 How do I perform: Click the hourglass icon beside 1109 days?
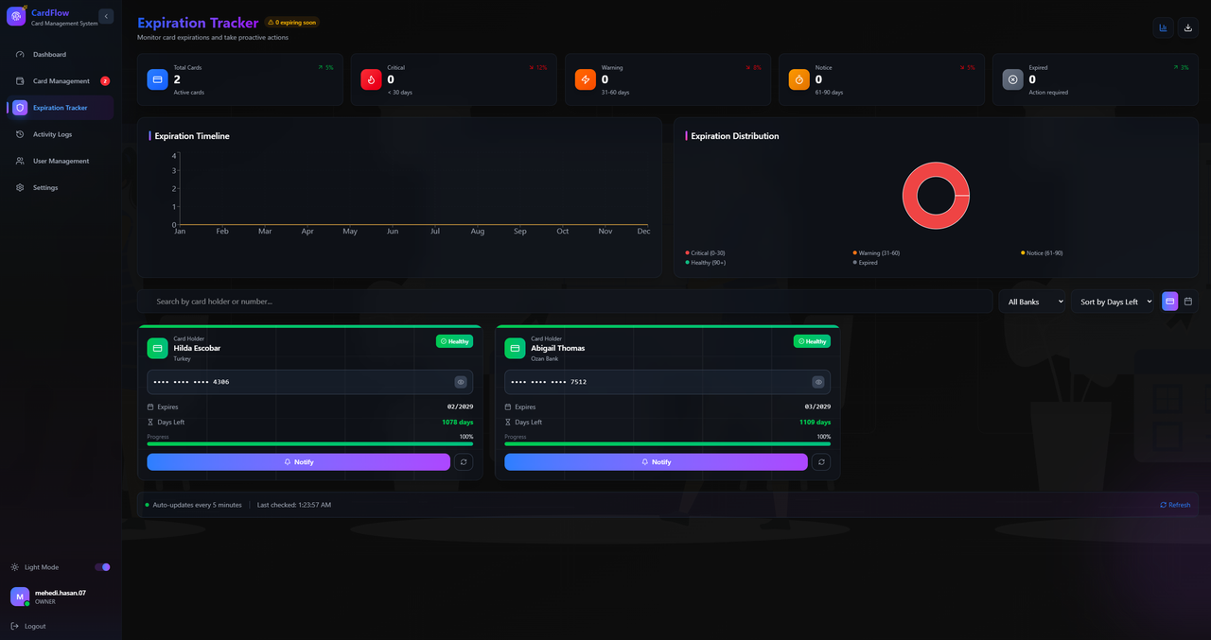tap(508, 423)
